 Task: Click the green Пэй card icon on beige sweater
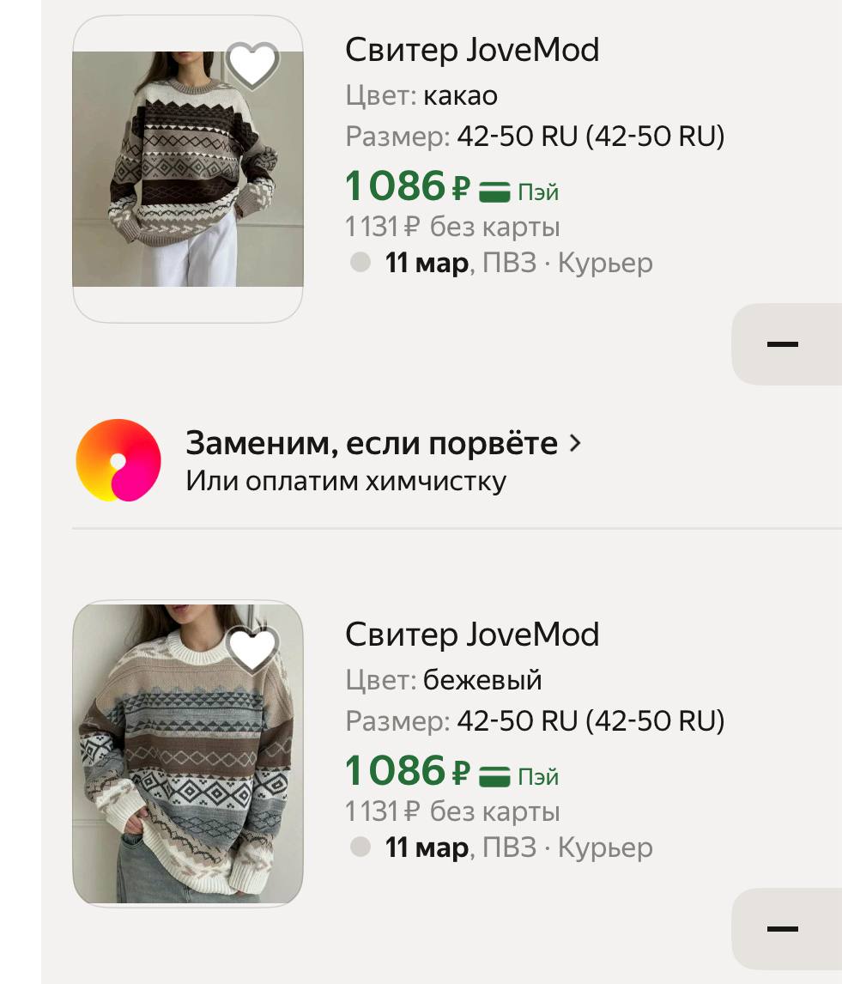pos(494,775)
